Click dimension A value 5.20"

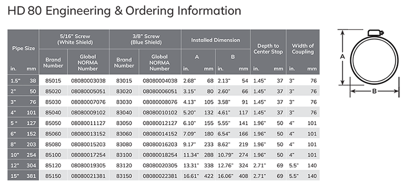(x=189, y=112)
